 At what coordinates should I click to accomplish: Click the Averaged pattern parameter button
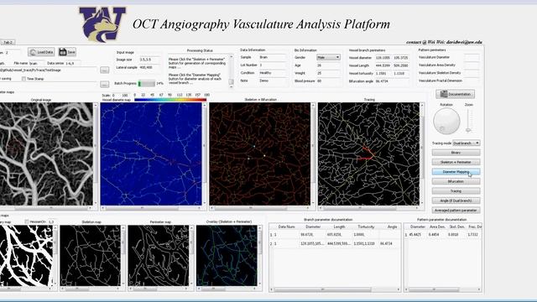(456, 210)
